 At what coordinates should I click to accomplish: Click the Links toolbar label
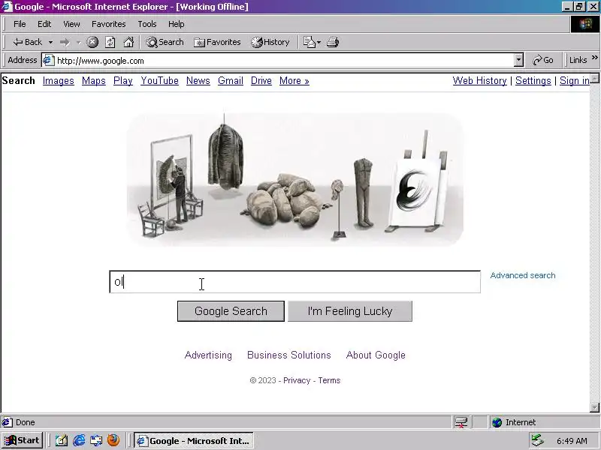point(578,60)
